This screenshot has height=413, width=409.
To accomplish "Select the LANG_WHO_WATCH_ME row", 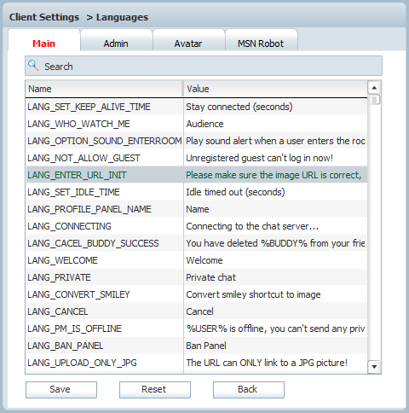I will (197, 124).
